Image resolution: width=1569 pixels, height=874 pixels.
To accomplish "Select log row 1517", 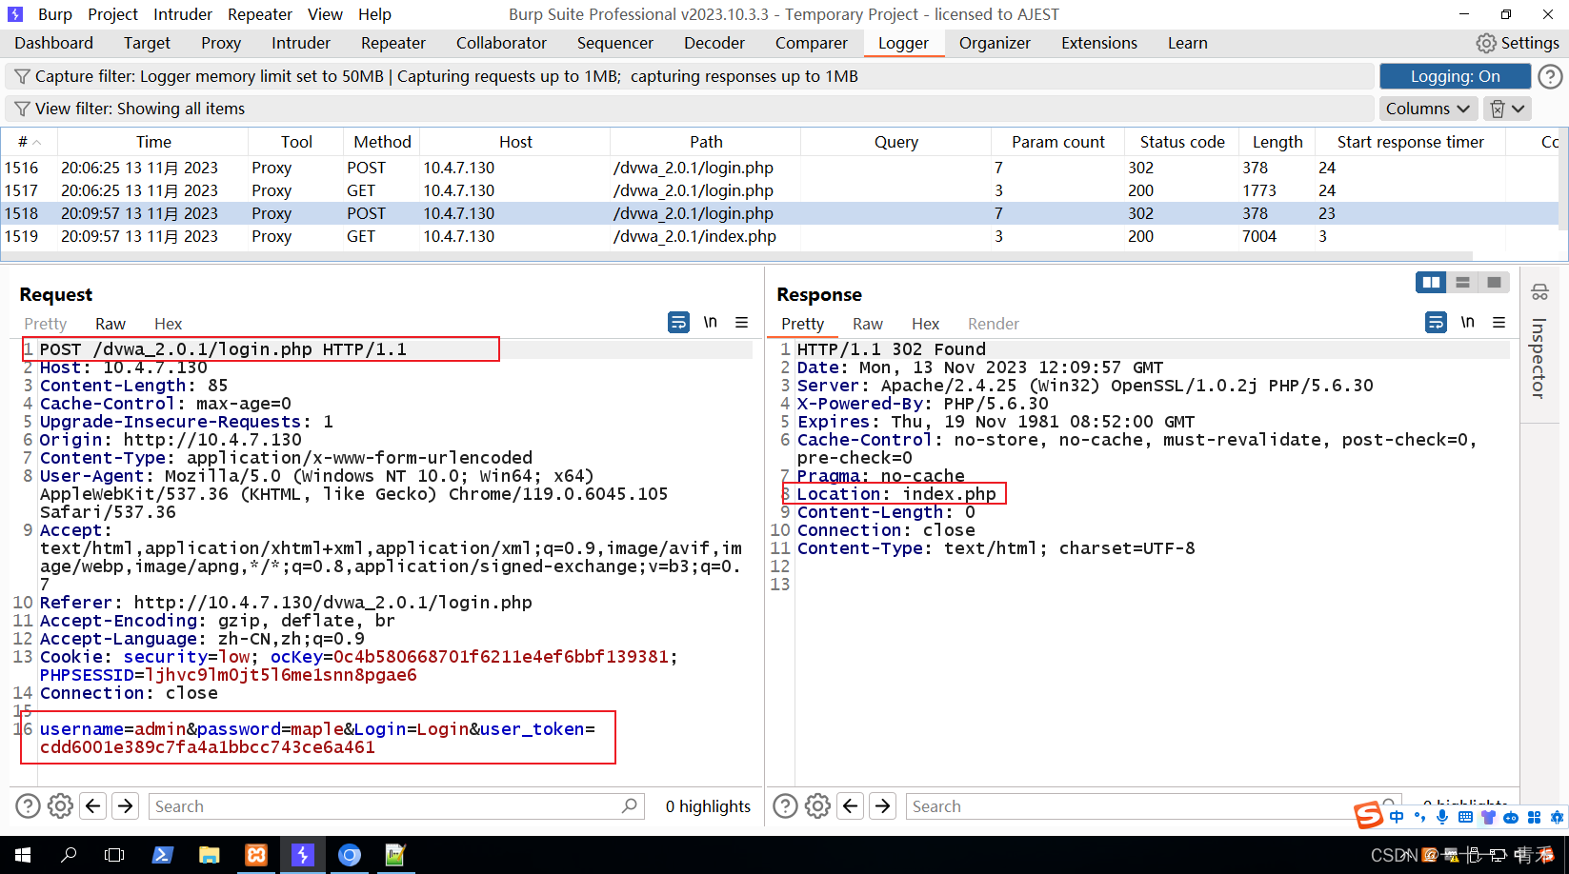I will (779, 190).
